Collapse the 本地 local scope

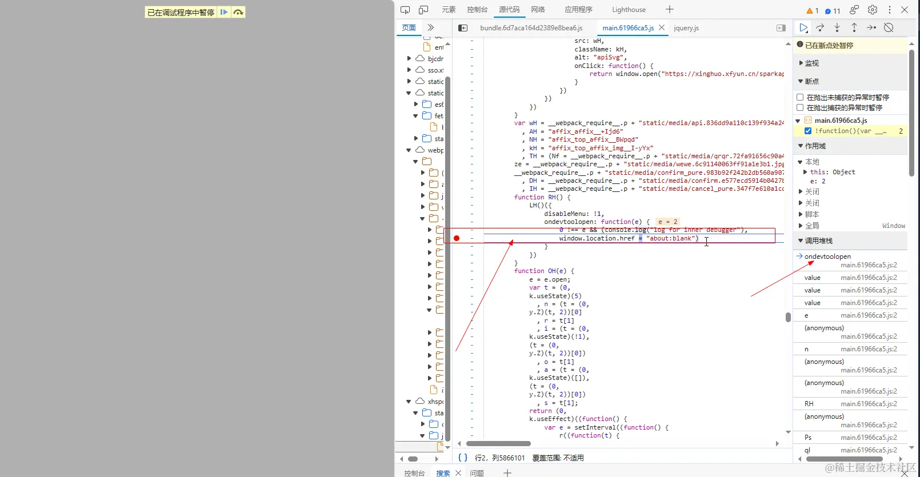point(801,162)
